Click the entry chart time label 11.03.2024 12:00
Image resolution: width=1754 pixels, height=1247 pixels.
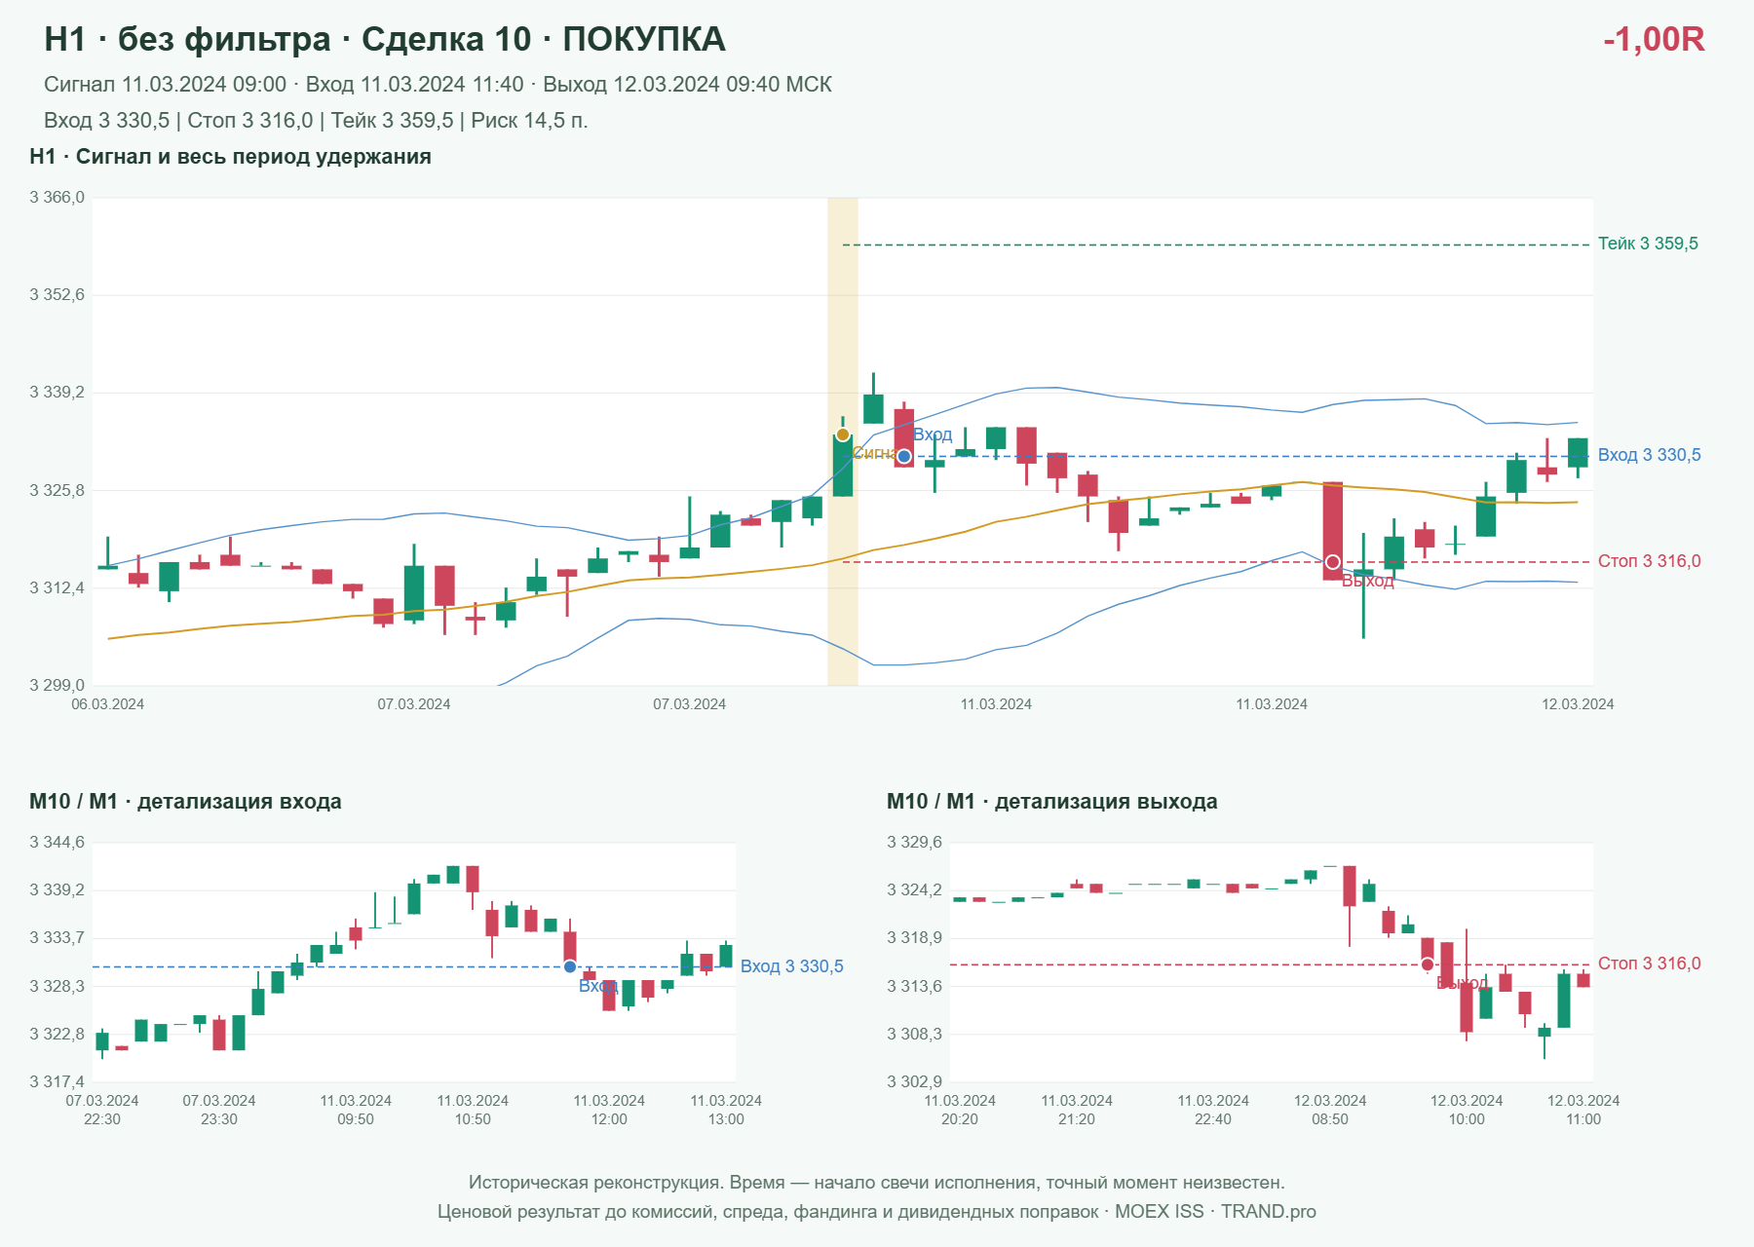pyautogui.click(x=609, y=1110)
